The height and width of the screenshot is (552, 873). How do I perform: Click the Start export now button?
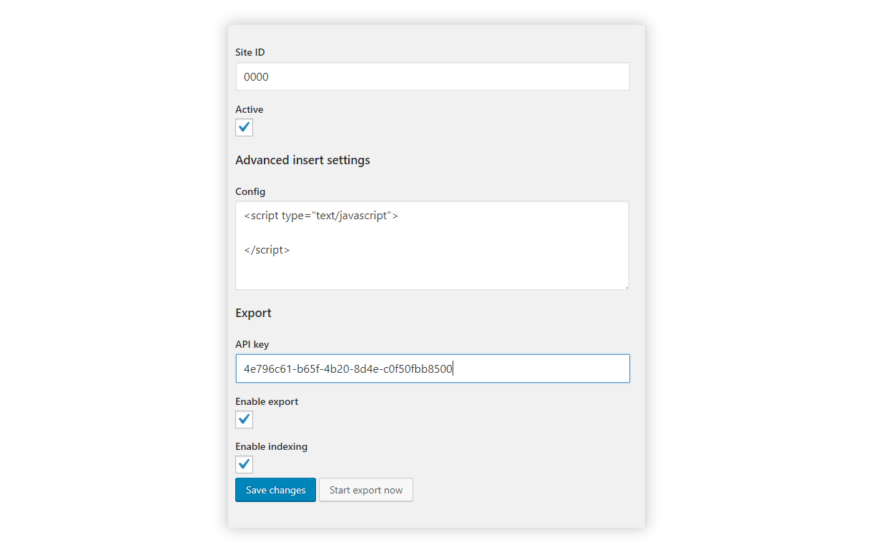(x=366, y=490)
